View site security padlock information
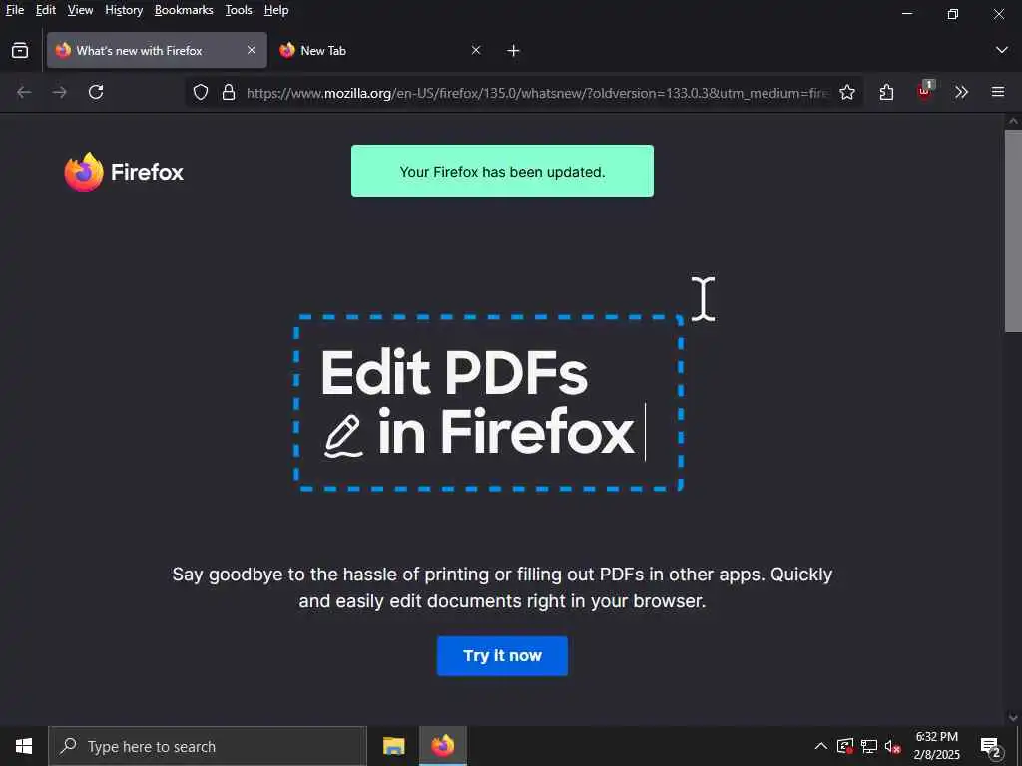This screenshot has height=766, width=1022. pos(229,93)
